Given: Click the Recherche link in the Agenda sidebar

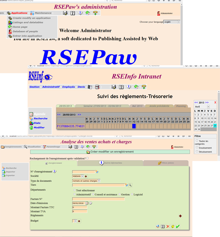Looking at the screenshot, I should coord(40,118).
